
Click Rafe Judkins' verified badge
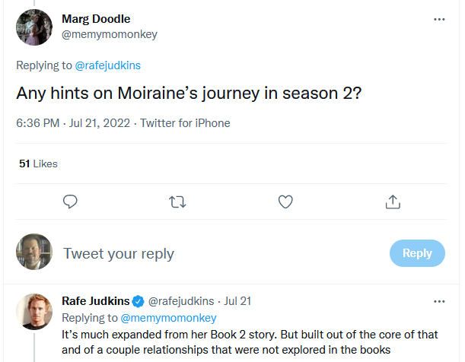point(139,302)
